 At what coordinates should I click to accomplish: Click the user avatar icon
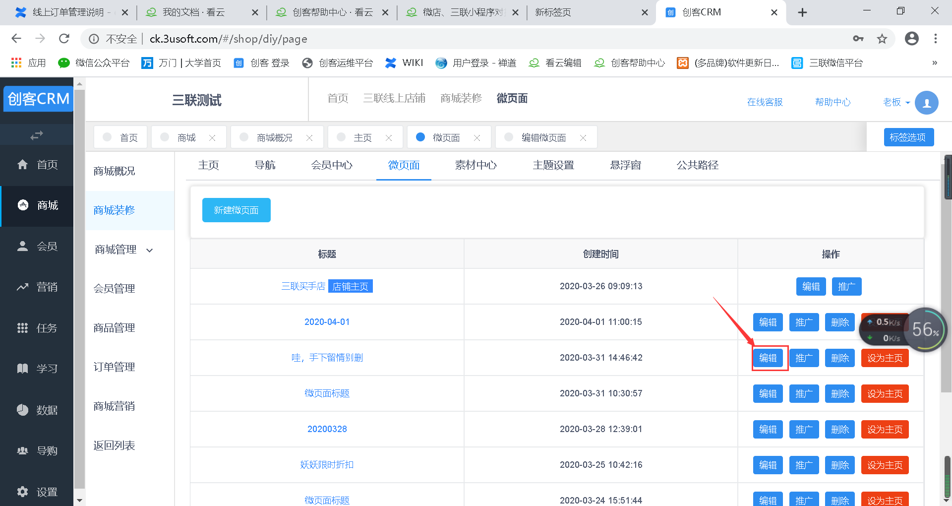(x=926, y=103)
